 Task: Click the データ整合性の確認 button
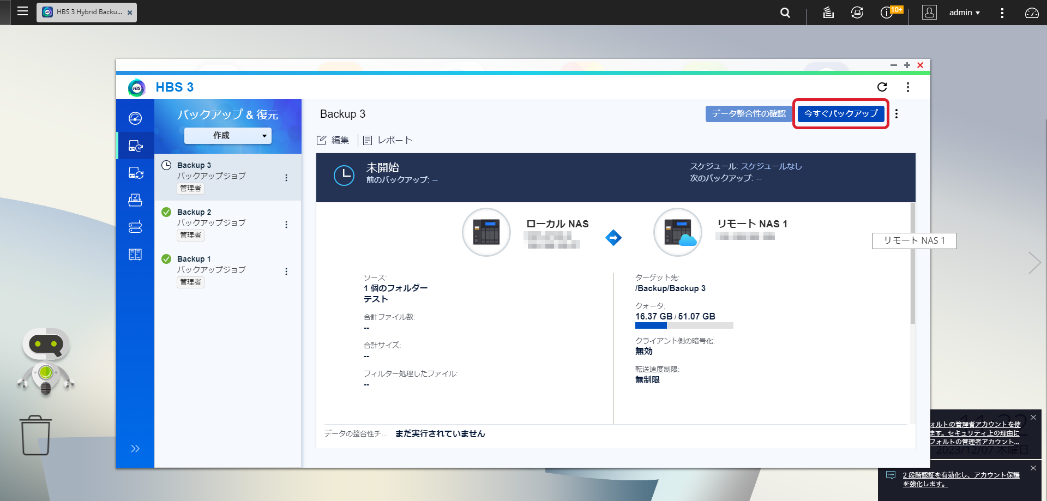tap(749, 113)
